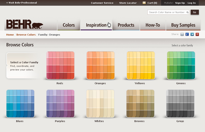Image resolution: width=205 pixels, height=132 pixels.
Task: Click the Whites label text
Action: coord(99,121)
